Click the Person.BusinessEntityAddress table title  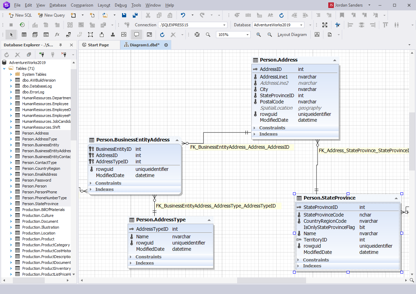coord(133,140)
